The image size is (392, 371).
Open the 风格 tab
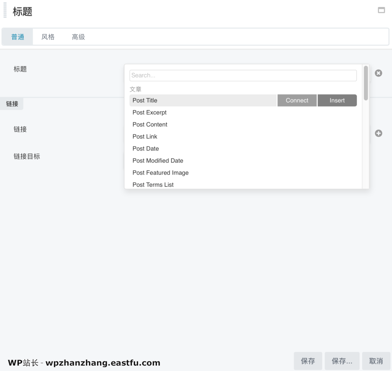click(x=48, y=37)
